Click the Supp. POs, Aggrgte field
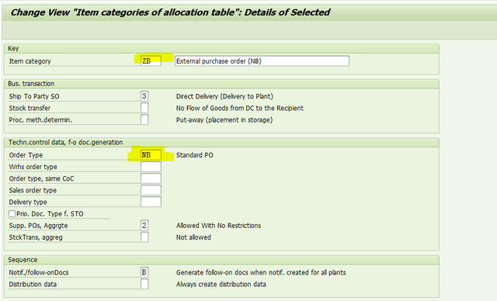This screenshot has height=301, width=497. (x=144, y=225)
